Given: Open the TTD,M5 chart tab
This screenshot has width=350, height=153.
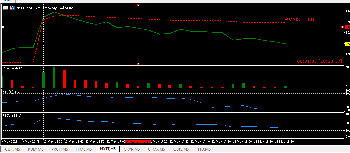Looking at the screenshot, I should coord(204,149).
